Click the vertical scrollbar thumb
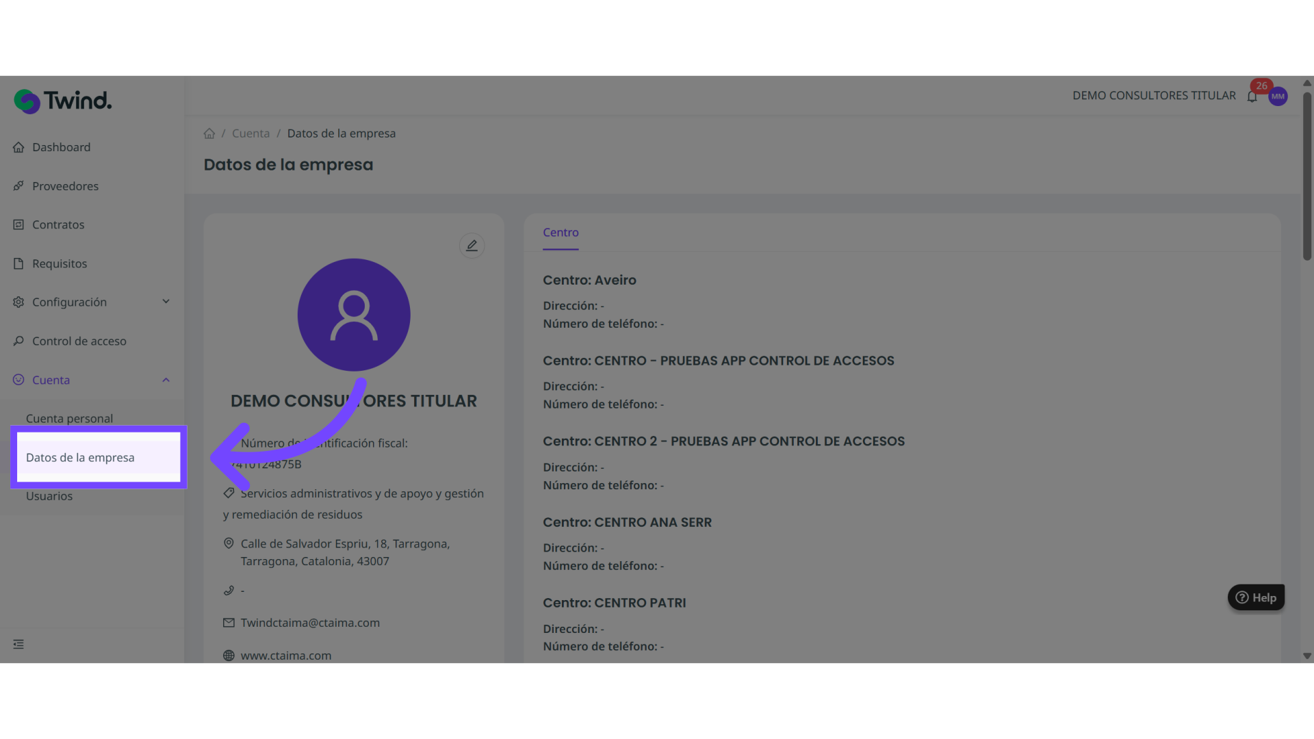Image resolution: width=1314 pixels, height=739 pixels. [1307, 176]
